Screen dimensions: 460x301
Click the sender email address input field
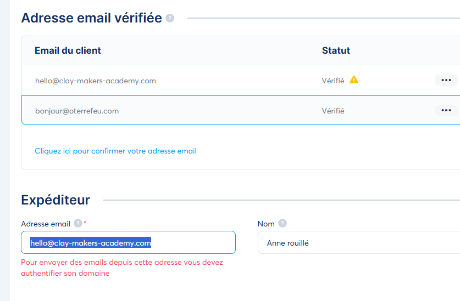coord(128,242)
